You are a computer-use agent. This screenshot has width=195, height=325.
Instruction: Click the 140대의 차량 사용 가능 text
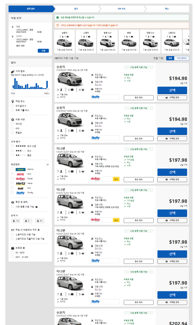pos(66,58)
